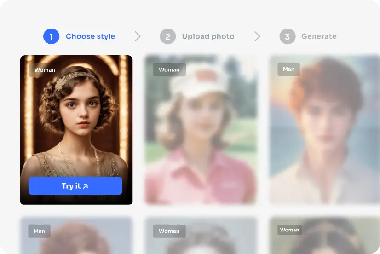Select the Choose style step label

coord(90,36)
